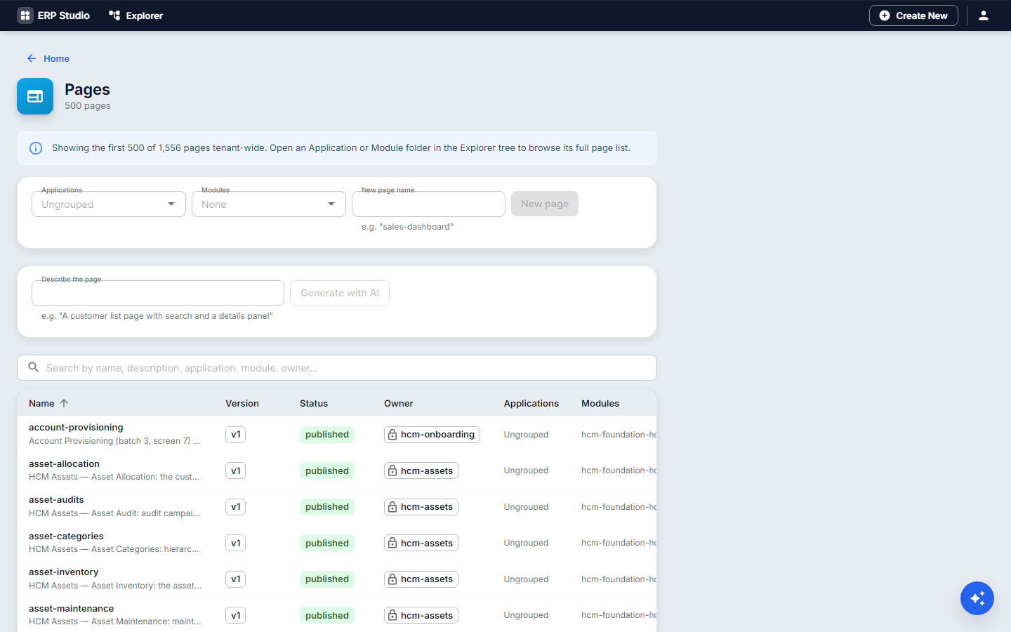The image size is (1011, 632).
Task: Click the asset-categories row's lock icon
Action: 392,543
